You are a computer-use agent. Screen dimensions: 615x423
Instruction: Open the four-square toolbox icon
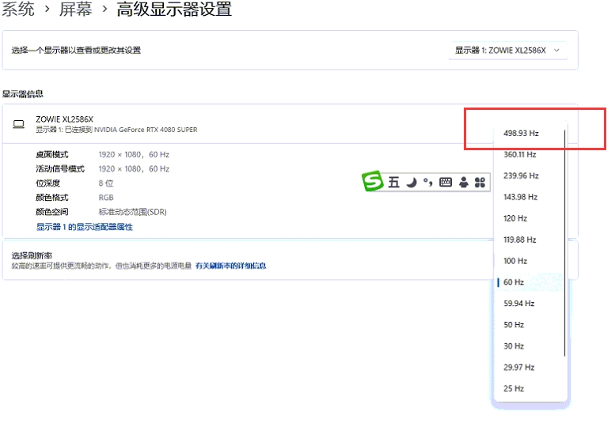(x=480, y=182)
